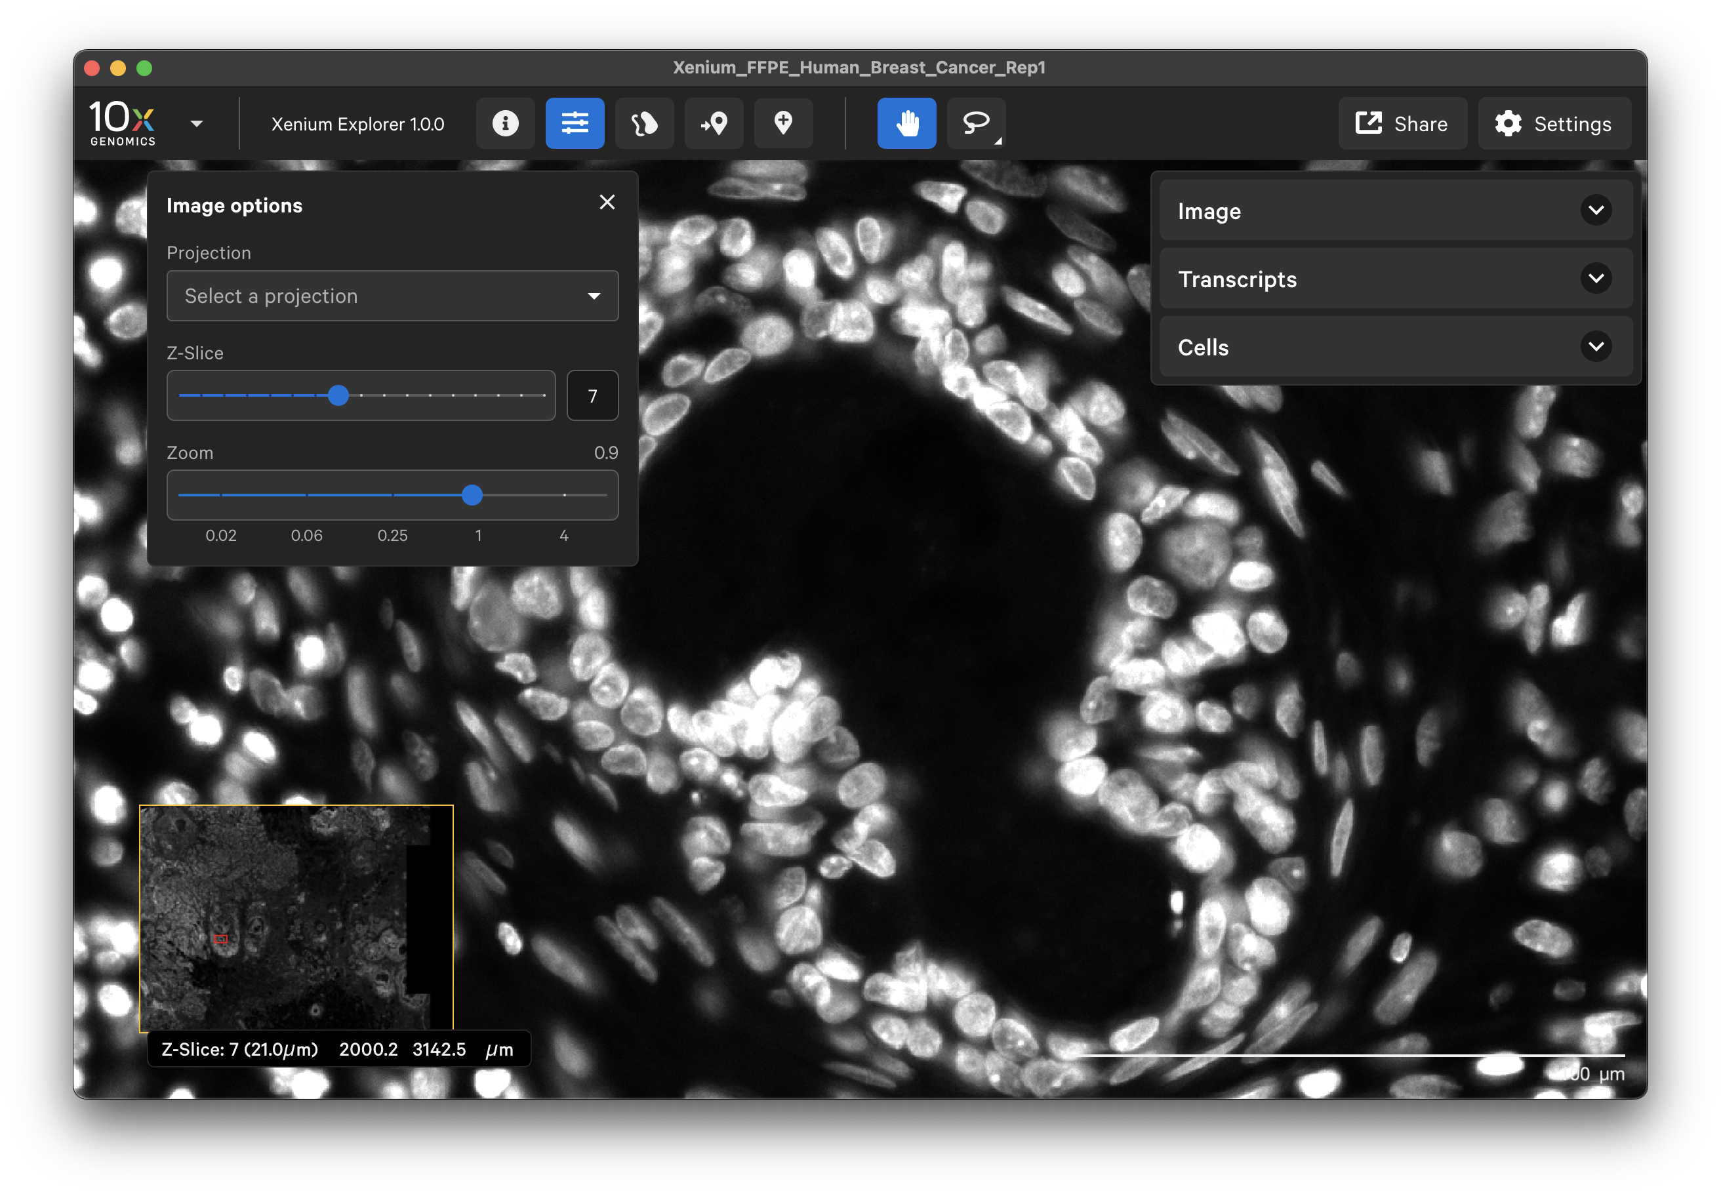1721x1196 pixels.
Task: Click the 10x Genomics logo
Action: coord(123,124)
